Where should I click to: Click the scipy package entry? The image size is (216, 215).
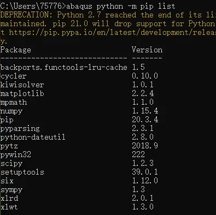[x=11, y=164]
